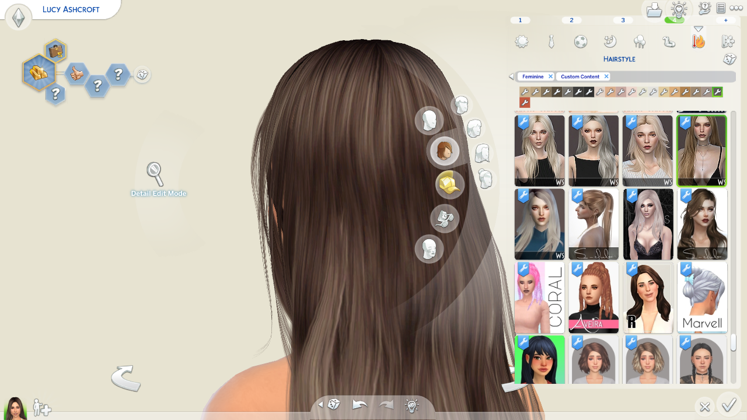
Task: Click the Lucy Ashcroft name field
Action: coord(71,9)
